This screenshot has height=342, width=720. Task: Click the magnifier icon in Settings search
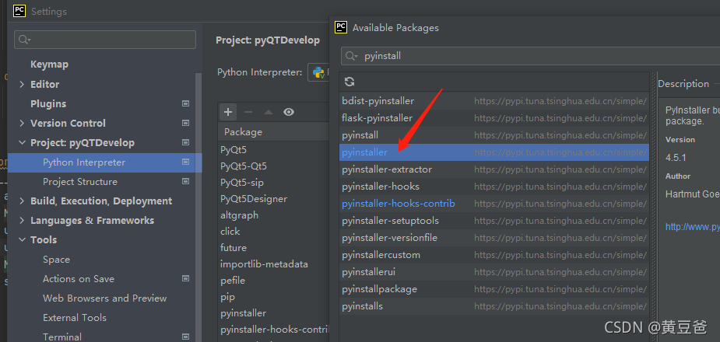coord(24,40)
